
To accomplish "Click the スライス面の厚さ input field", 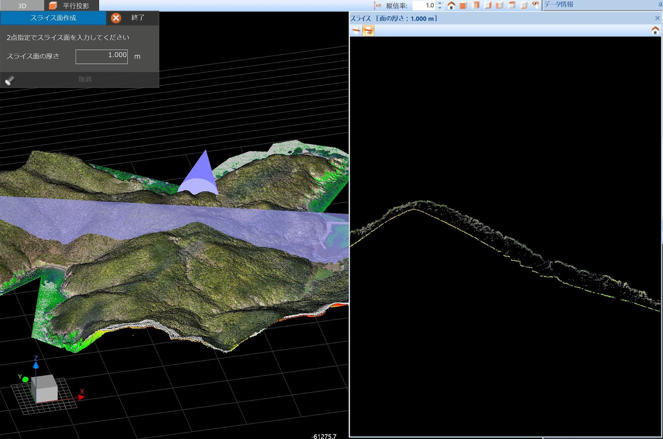I will [x=102, y=57].
